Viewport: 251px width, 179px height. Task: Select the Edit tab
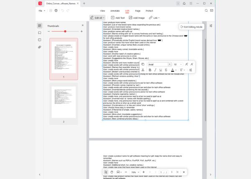(127, 11)
